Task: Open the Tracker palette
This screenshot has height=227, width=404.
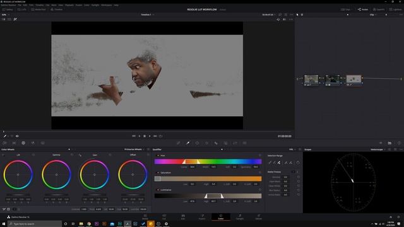Action: point(206,143)
